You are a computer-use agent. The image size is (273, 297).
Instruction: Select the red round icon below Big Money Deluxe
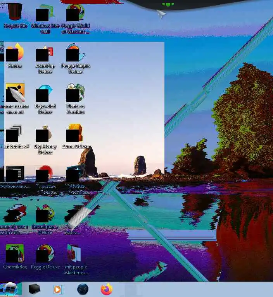(44, 173)
